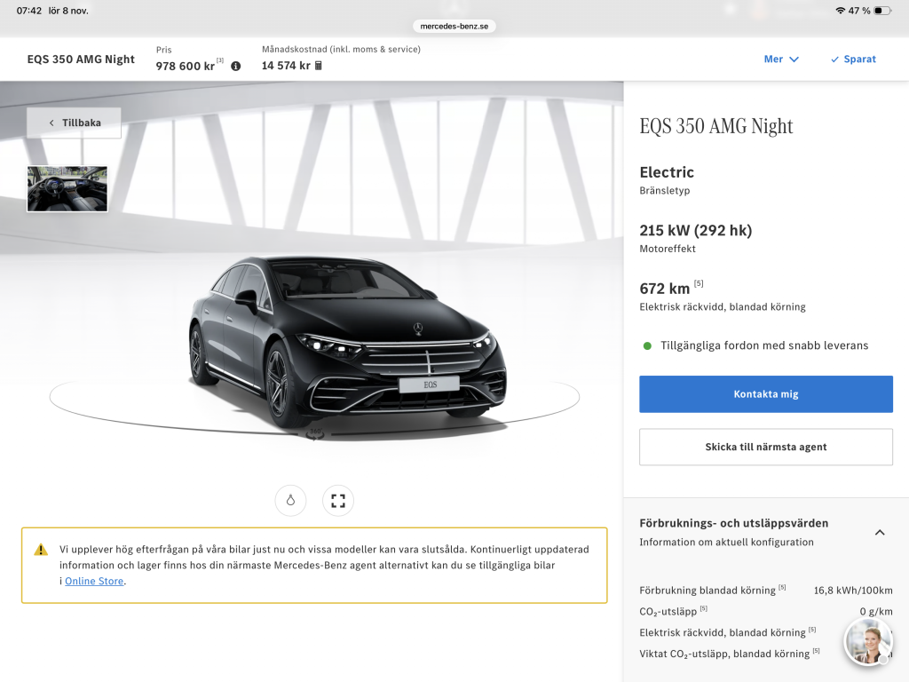Screen dimensions: 909x682
Task: Click Skicka till närmsta agent
Action: pyautogui.click(x=765, y=448)
